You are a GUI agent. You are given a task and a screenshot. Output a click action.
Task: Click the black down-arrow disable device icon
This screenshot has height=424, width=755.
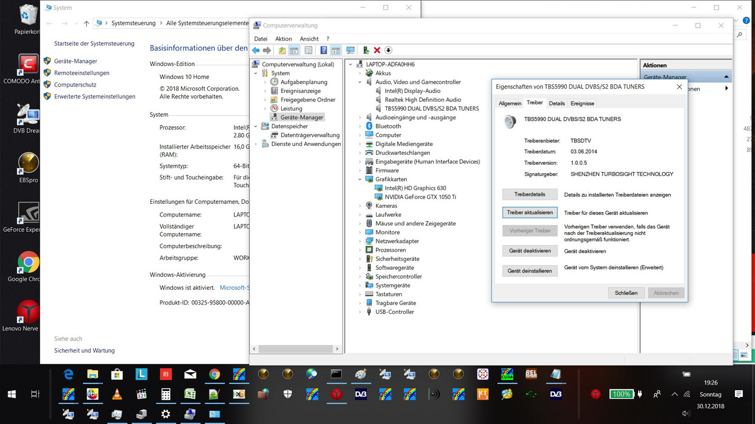[388, 51]
